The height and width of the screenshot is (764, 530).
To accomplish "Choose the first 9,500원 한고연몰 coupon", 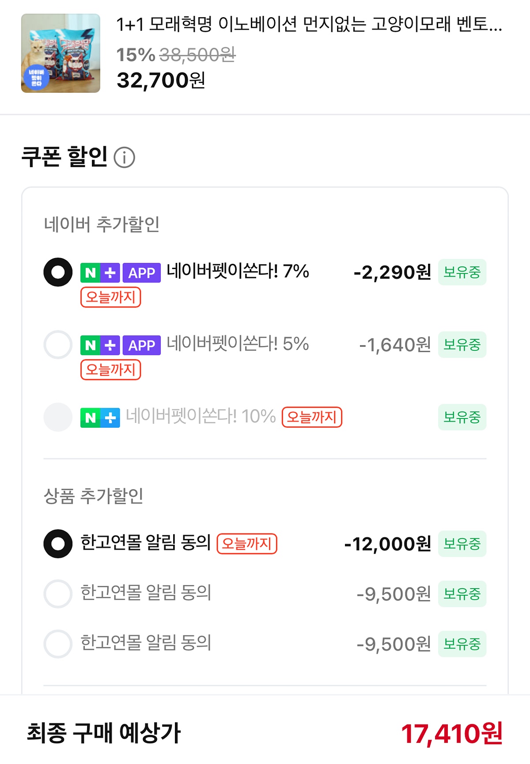I will point(58,594).
